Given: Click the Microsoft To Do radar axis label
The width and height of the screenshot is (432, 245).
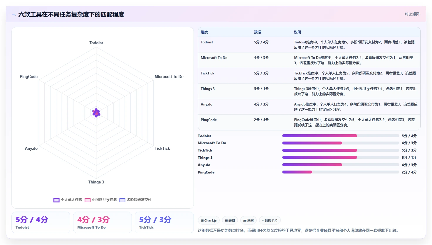Looking at the screenshot, I should [169, 76].
